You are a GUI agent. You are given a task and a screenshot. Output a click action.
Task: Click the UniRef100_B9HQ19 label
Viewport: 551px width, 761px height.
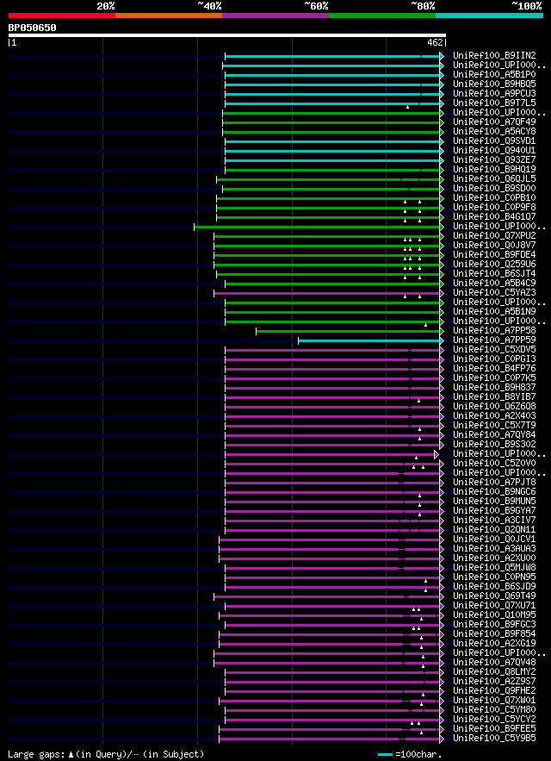pyautogui.click(x=494, y=170)
